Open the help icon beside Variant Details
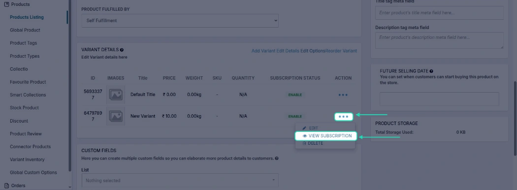The image size is (517, 190). [x=122, y=50]
